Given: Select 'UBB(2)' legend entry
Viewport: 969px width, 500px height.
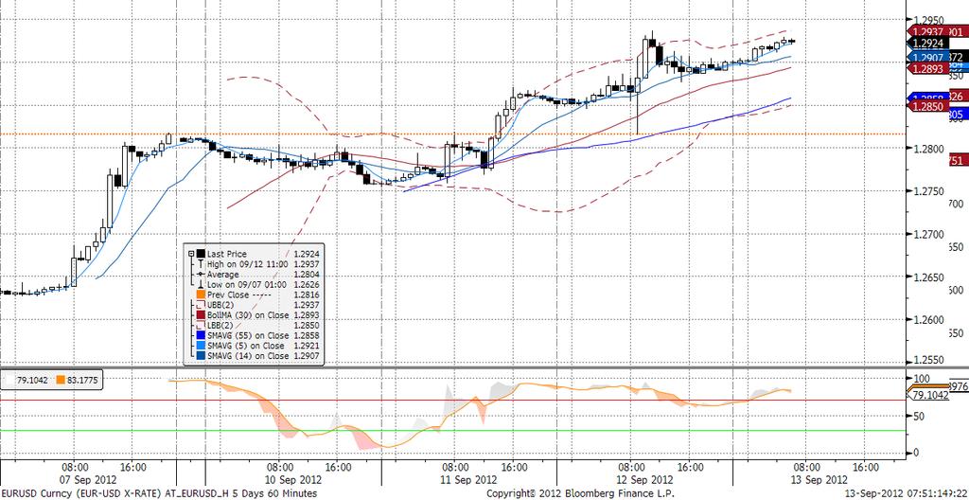Looking at the screenshot, I should (x=220, y=305).
